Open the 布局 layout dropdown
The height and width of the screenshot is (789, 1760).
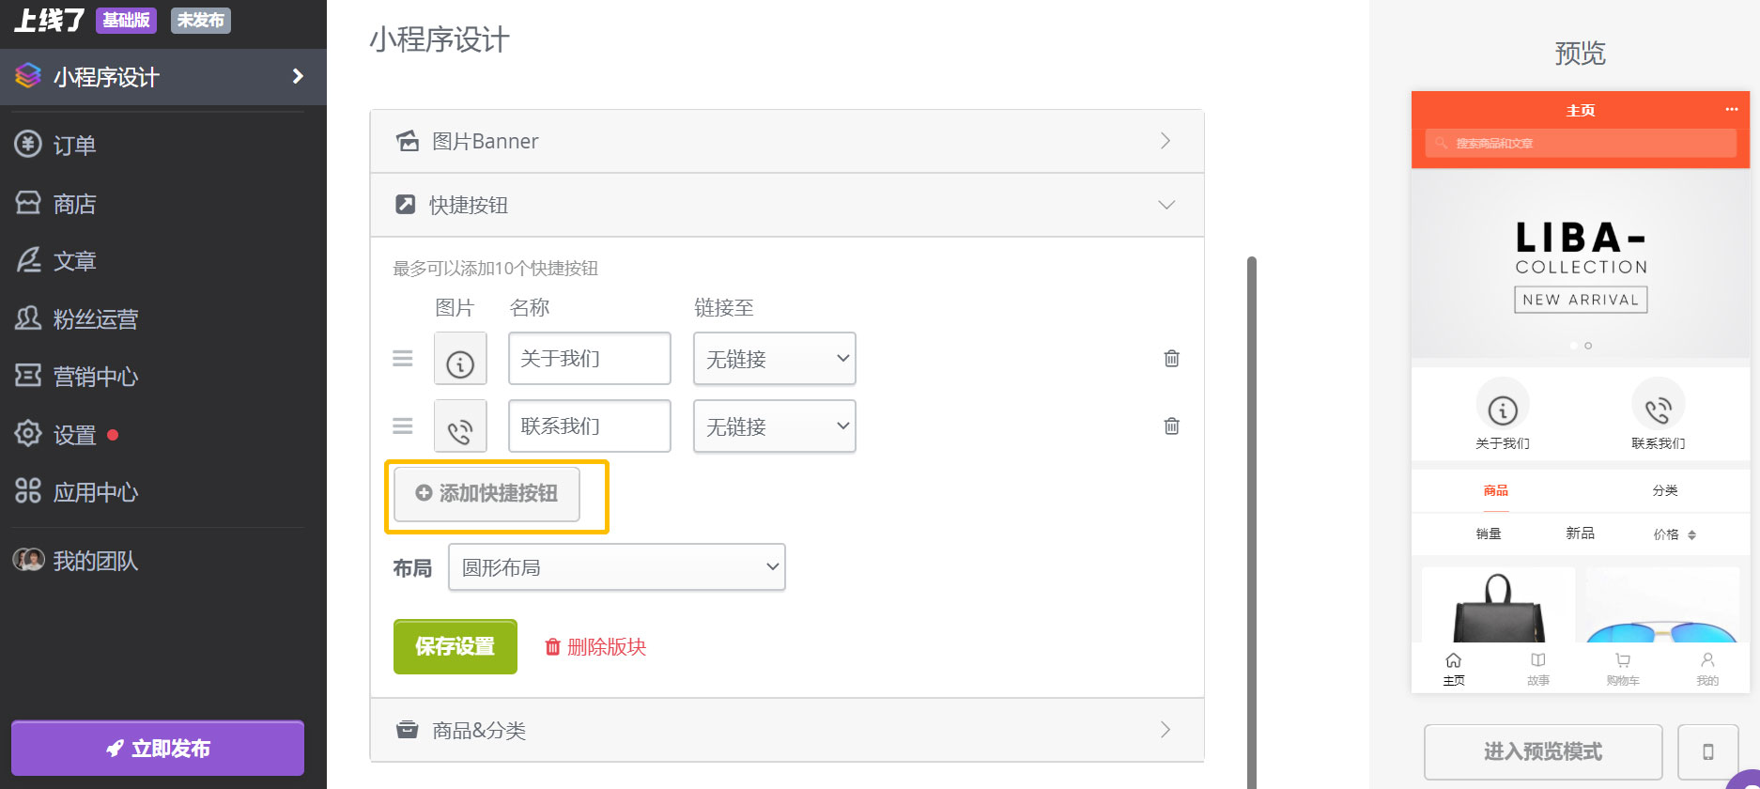pos(616,567)
